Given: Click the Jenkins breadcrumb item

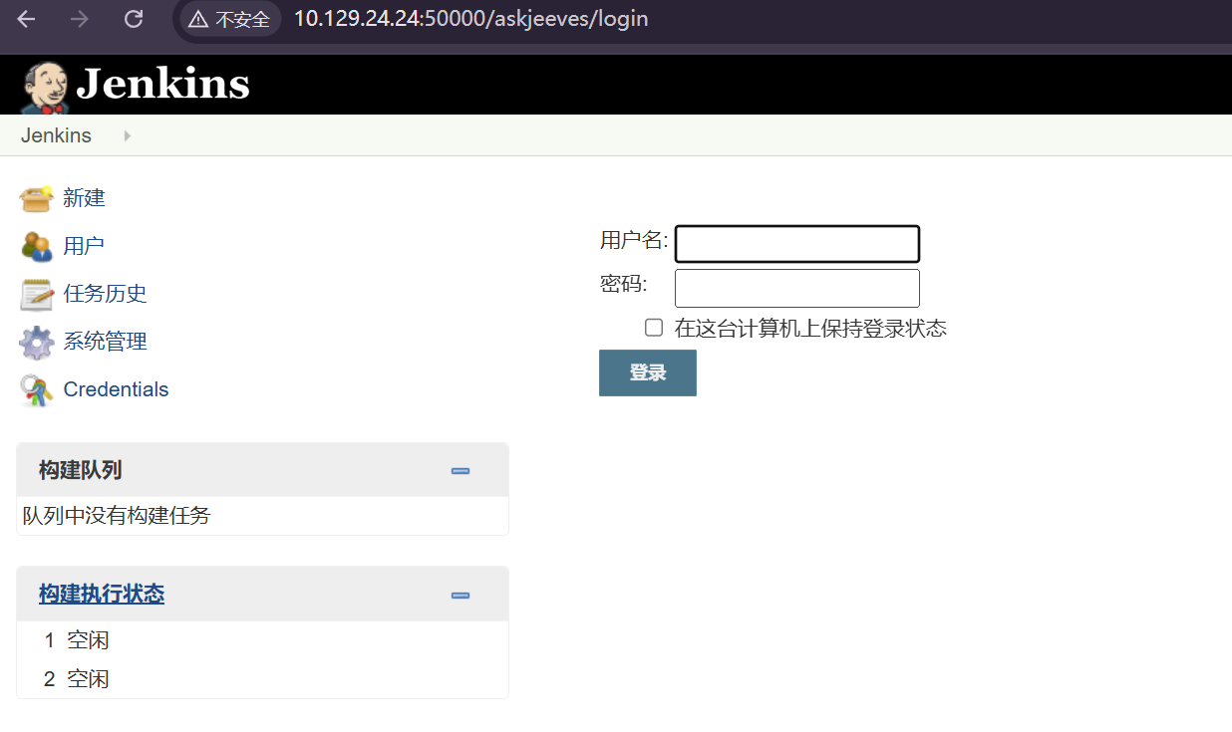Looking at the screenshot, I should (x=56, y=135).
